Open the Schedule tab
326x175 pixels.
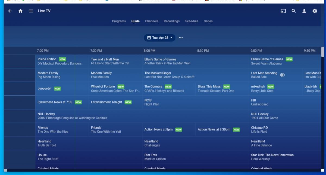(x=192, y=21)
